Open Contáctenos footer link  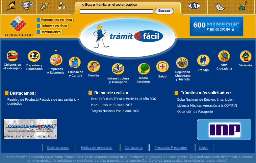[x=133, y=148]
